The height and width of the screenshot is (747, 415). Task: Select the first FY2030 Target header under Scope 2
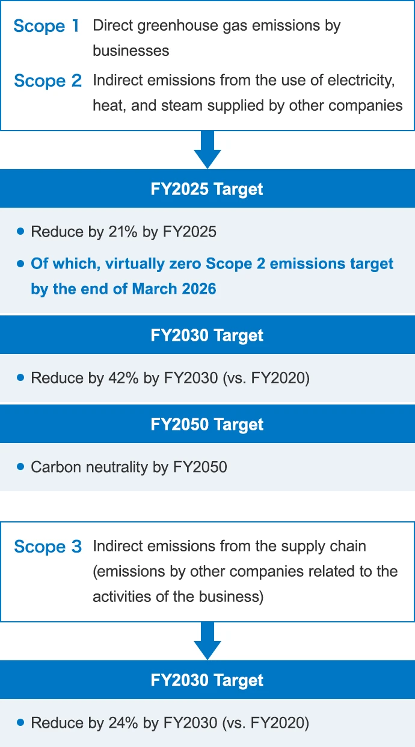[207, 335]
